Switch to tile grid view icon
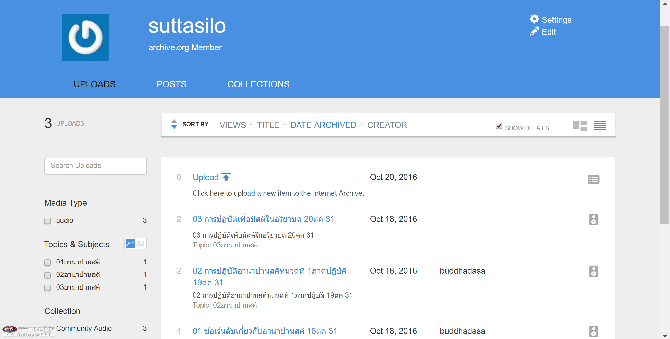670x339 pixels. click(580, 126)
